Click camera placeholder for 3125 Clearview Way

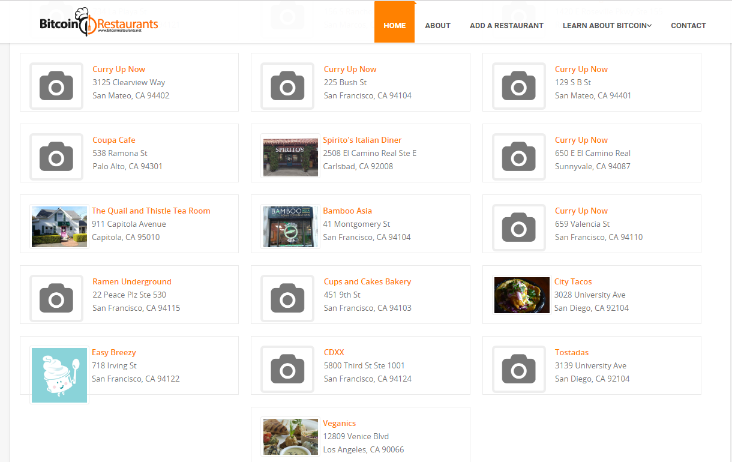click(x=56, y=86)
